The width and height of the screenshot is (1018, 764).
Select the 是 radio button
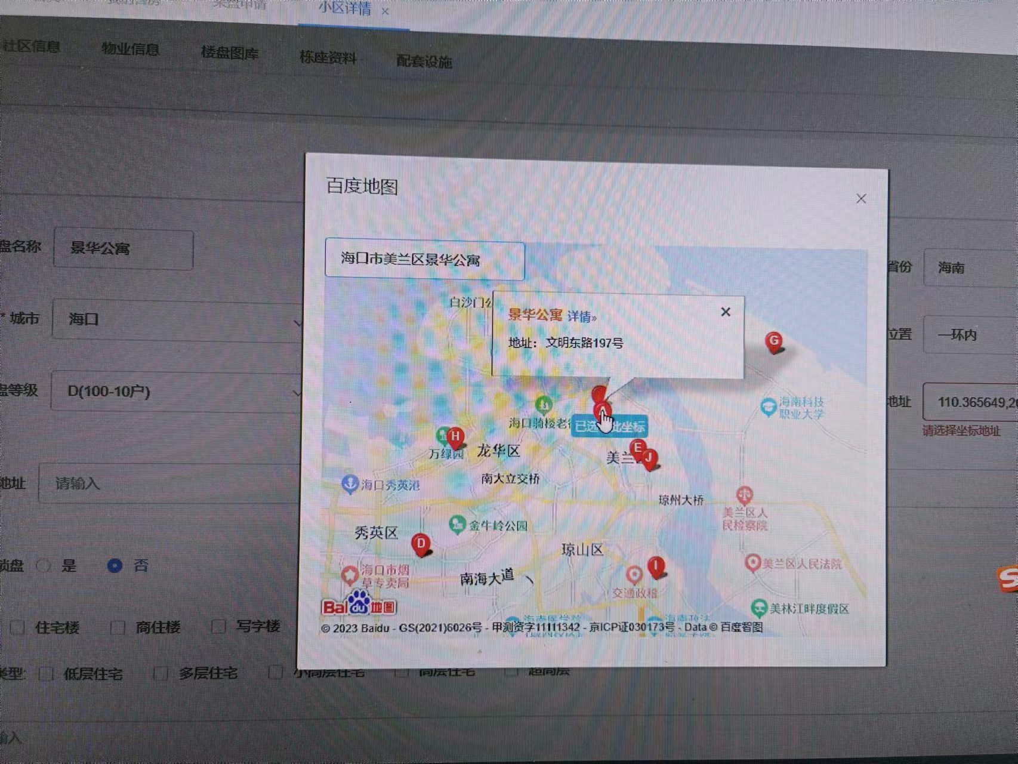44,565
